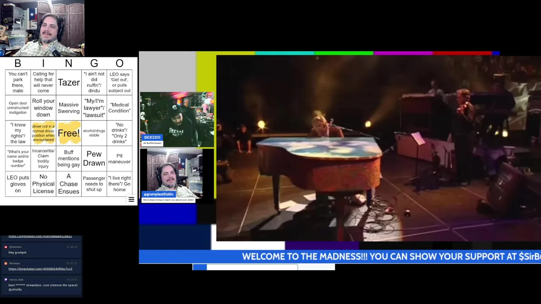
Task: Mark 'What's your name and/or badge number' square
Action: point(18,158)
